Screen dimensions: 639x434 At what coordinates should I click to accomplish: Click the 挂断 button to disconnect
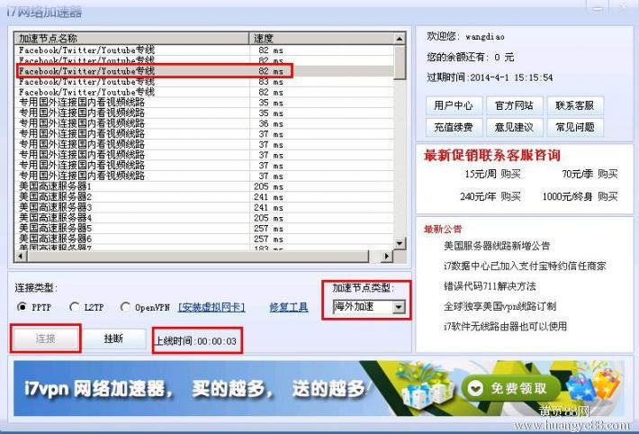click(113, 339)
